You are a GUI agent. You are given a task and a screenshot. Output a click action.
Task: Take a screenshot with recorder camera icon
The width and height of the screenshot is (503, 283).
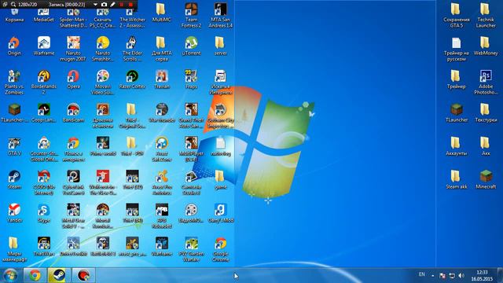click(x=104, y=5)
